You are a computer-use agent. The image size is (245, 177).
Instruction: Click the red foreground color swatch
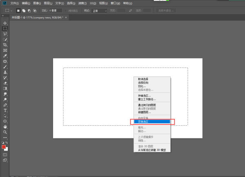[4, 147]
